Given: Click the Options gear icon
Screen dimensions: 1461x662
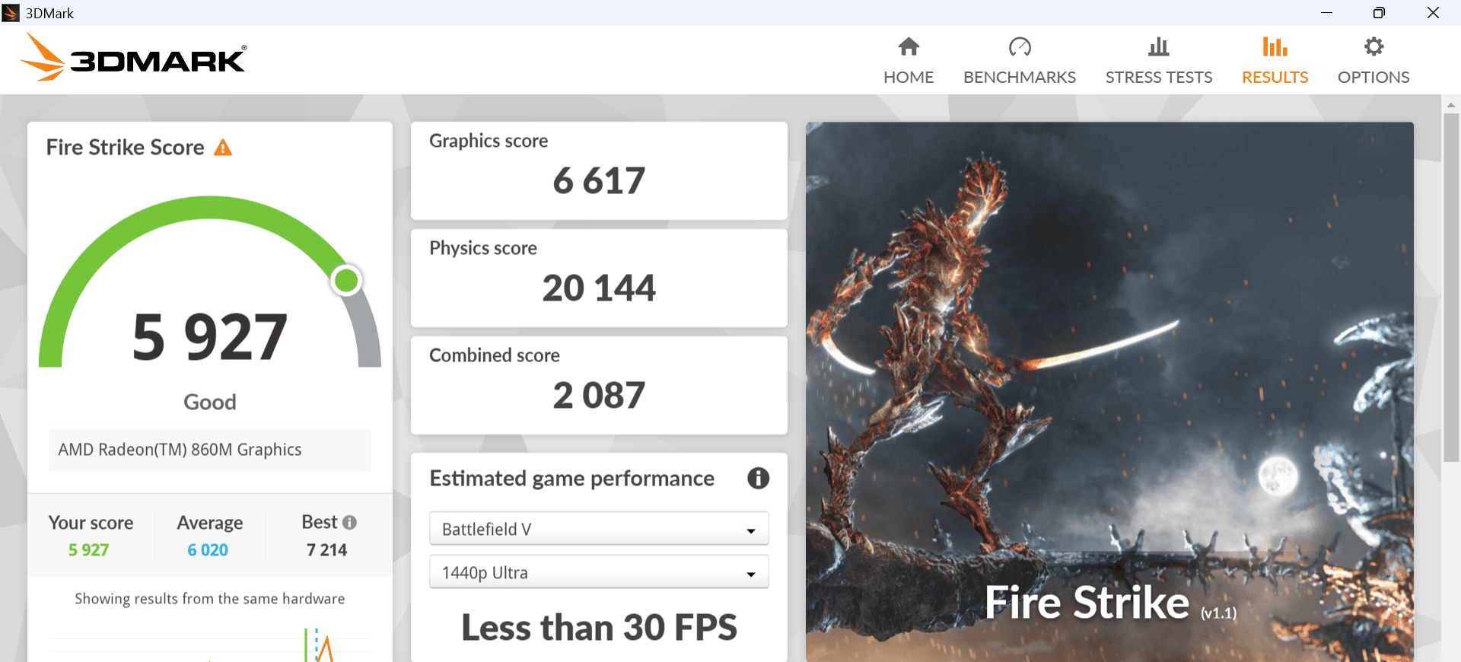Looking at the screenshot, I should pyautogui.click(x=1373, y=47).
